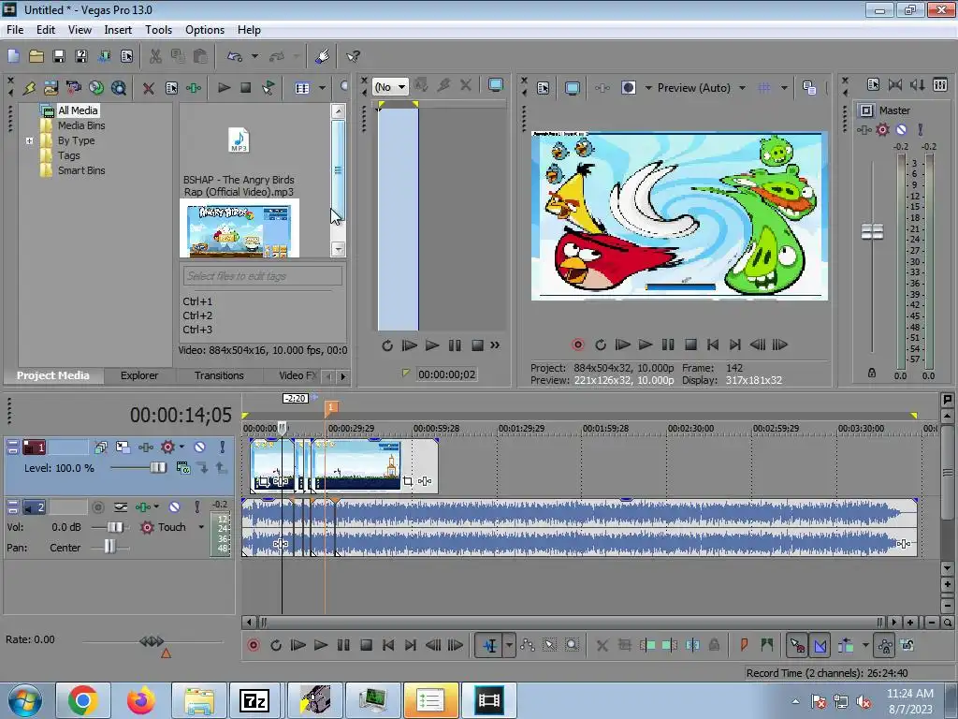Remove selected media with red X icon
The image size is (958, 719).
(x=149, y=88)
